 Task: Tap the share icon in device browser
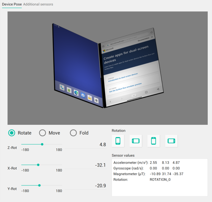click(158, 89)
